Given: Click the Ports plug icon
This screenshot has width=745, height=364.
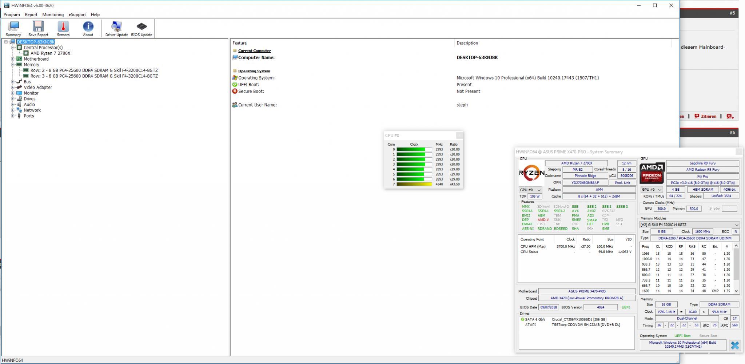Looking at the screenshot, I should click(x=19, y=116).
